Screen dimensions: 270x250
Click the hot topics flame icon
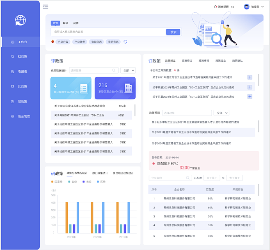tap(53, 42)
